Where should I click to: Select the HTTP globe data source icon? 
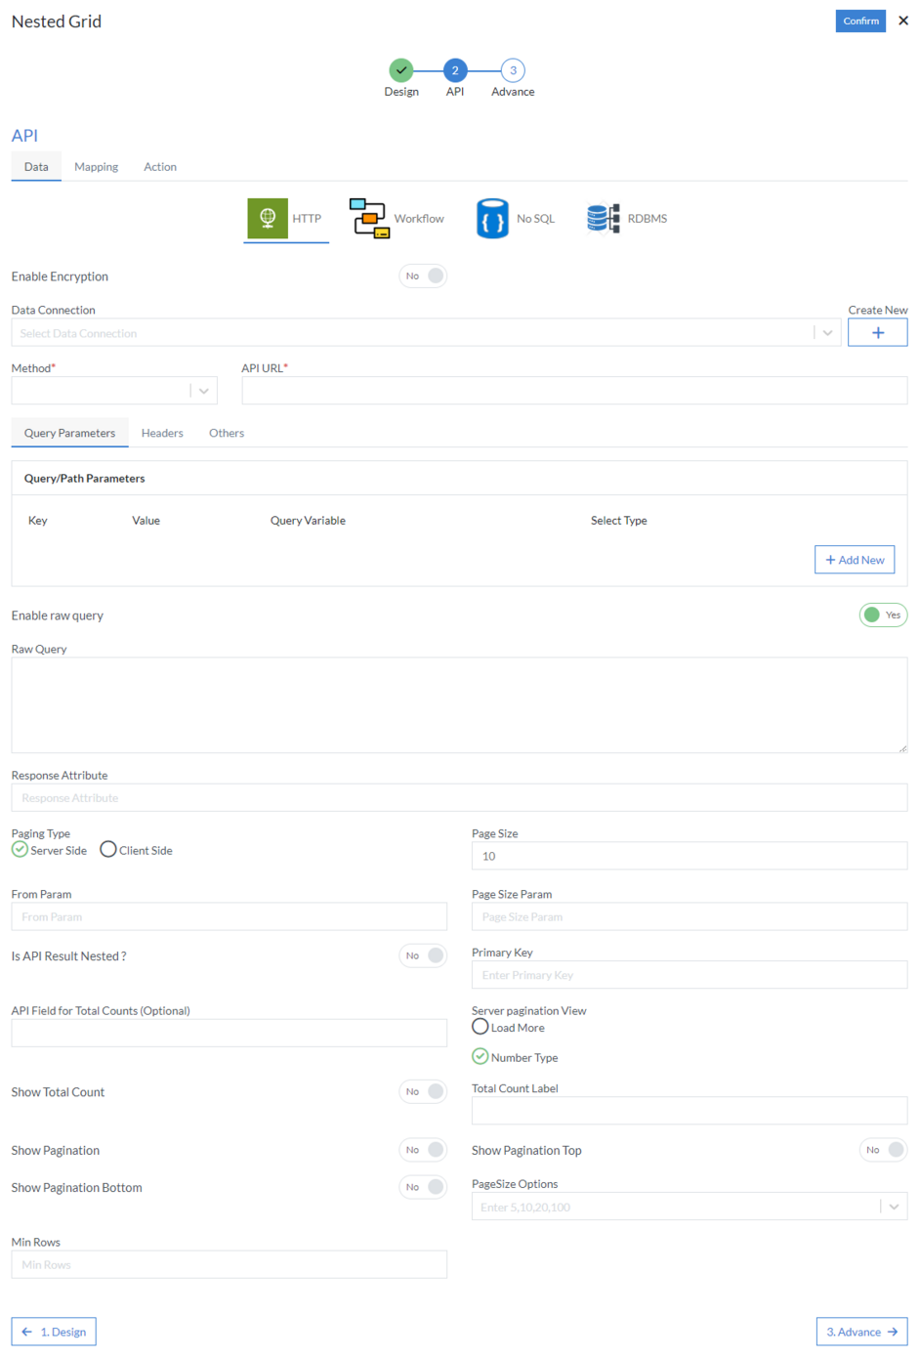[x=267, y=218]
